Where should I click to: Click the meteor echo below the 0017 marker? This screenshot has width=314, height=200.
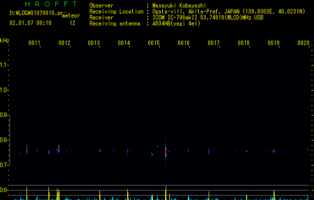pyautogui.click(x=209, y=151)
